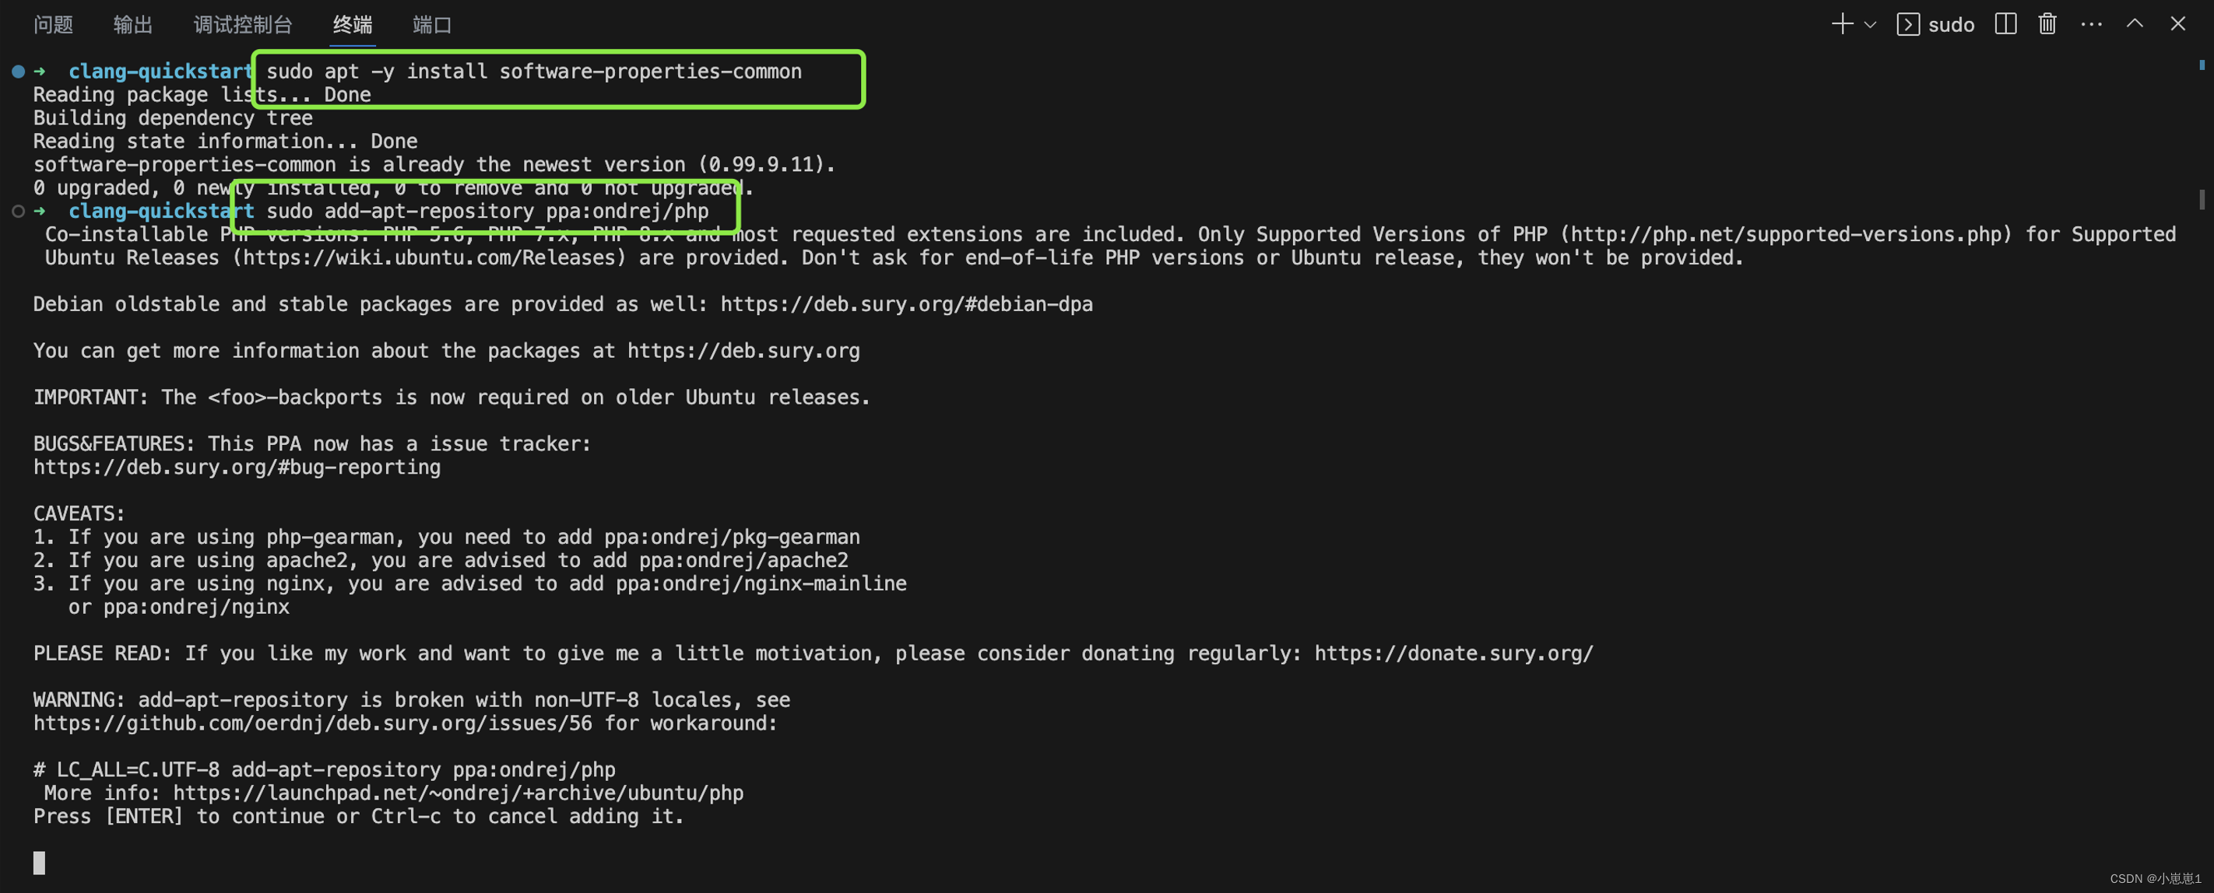This screenshot has width=2214, height=893.
Task: Click the https://deb.sury.org link after 'packages at'
Action: 743,350
